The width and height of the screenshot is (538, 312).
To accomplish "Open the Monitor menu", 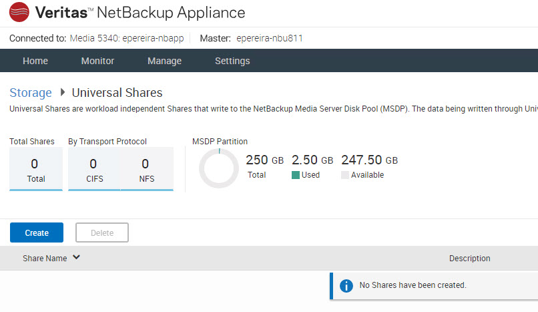I will pos(97,61).
